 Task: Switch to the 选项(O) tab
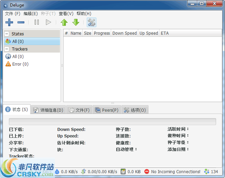pos(135,110)
